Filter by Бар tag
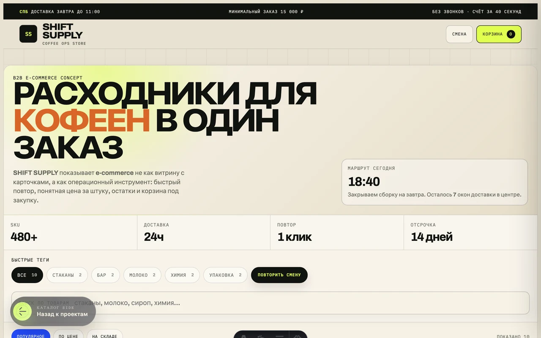 click(x=105, y=275)
